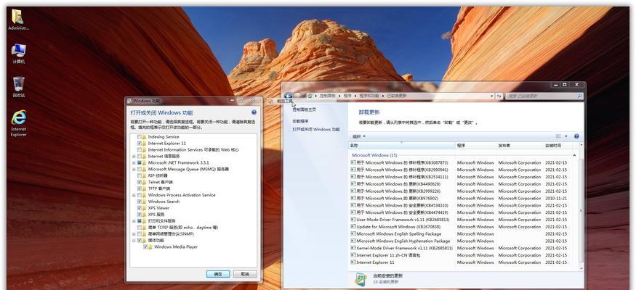Click the folder icon beside Windows Media Player
636x290 pixels.
pos(150,246)
